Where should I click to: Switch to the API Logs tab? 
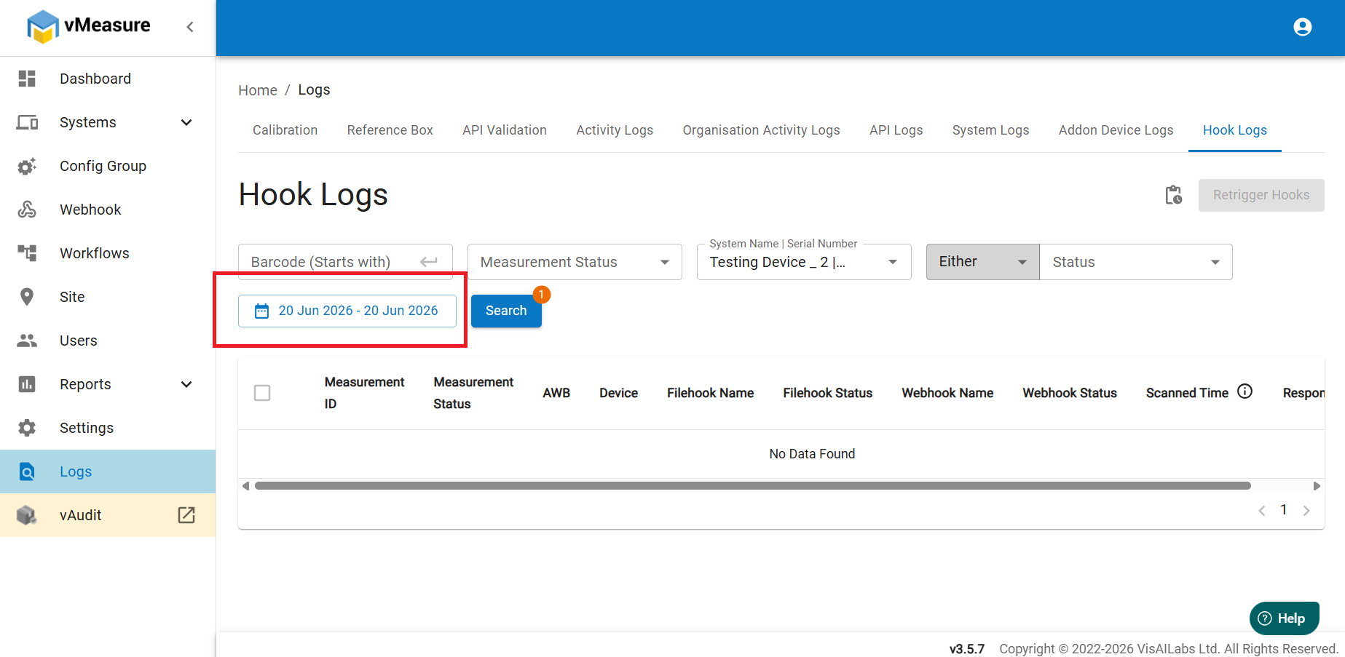[x=896, y=130]
